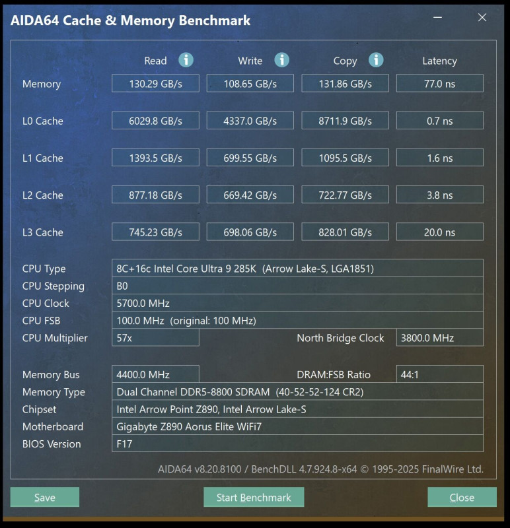This screenshot has height=528, width=510.
Task: Click L1 Cache Copy 1095.5 GB/s
Action: tap(345, 158)
